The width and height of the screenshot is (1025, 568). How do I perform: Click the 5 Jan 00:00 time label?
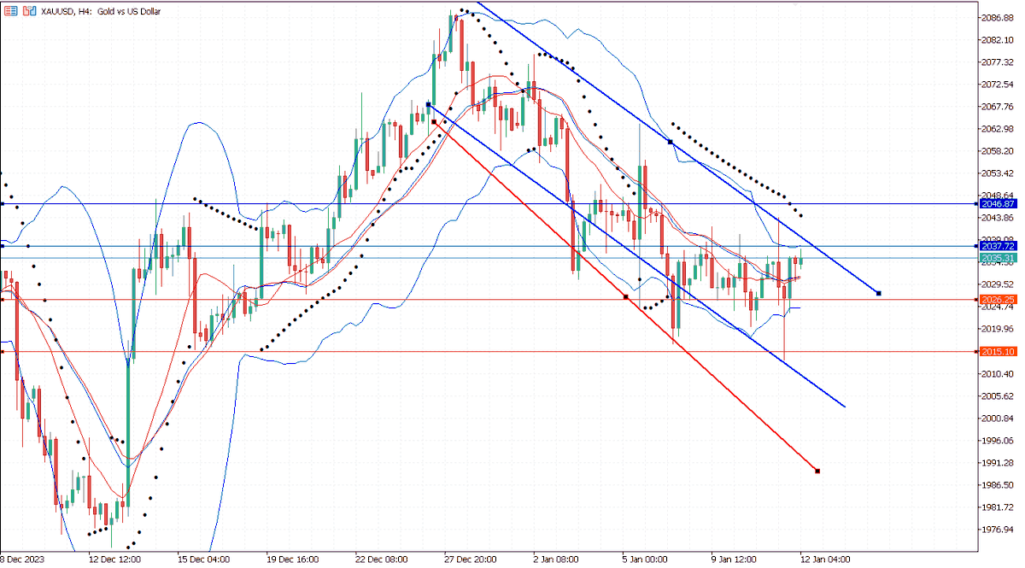[x=645, y=559]
